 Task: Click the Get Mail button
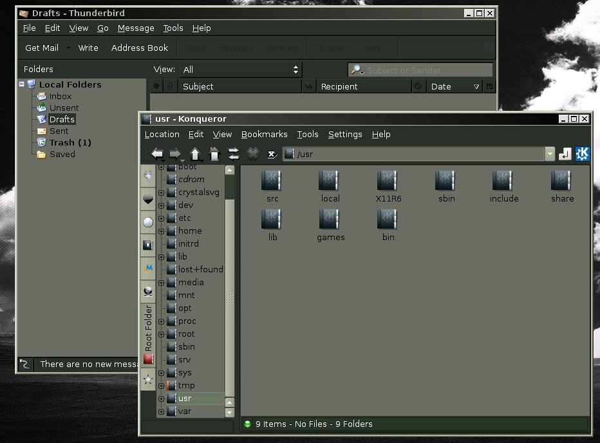42,48
